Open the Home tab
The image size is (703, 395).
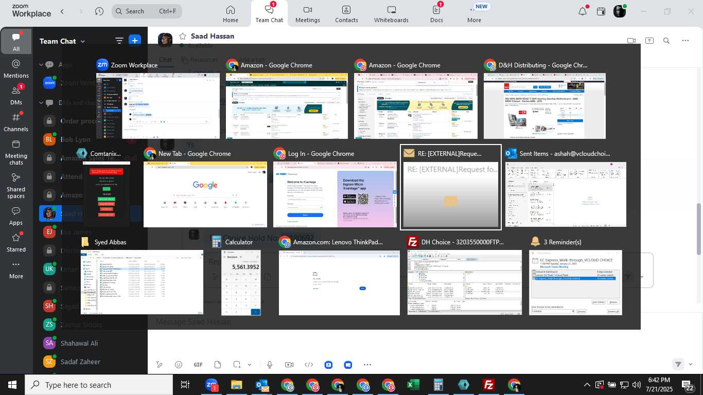pyautogui.click(x=231, y=14)
